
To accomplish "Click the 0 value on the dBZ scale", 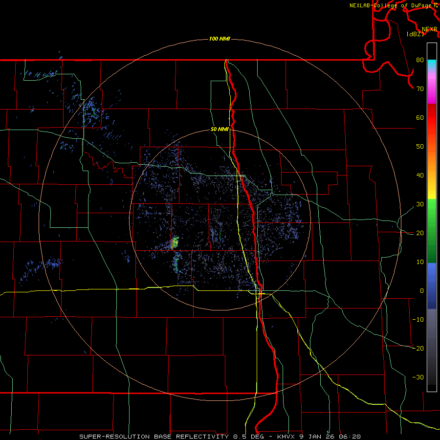I will coord(422,291).
